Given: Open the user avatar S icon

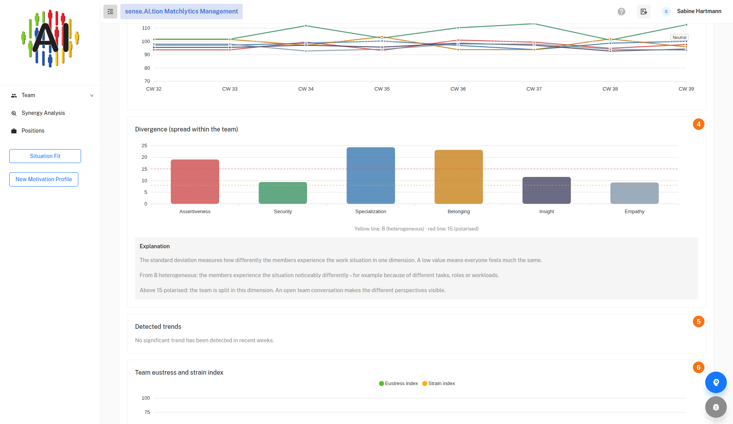Looking at the screenshot, I should 666,12.
